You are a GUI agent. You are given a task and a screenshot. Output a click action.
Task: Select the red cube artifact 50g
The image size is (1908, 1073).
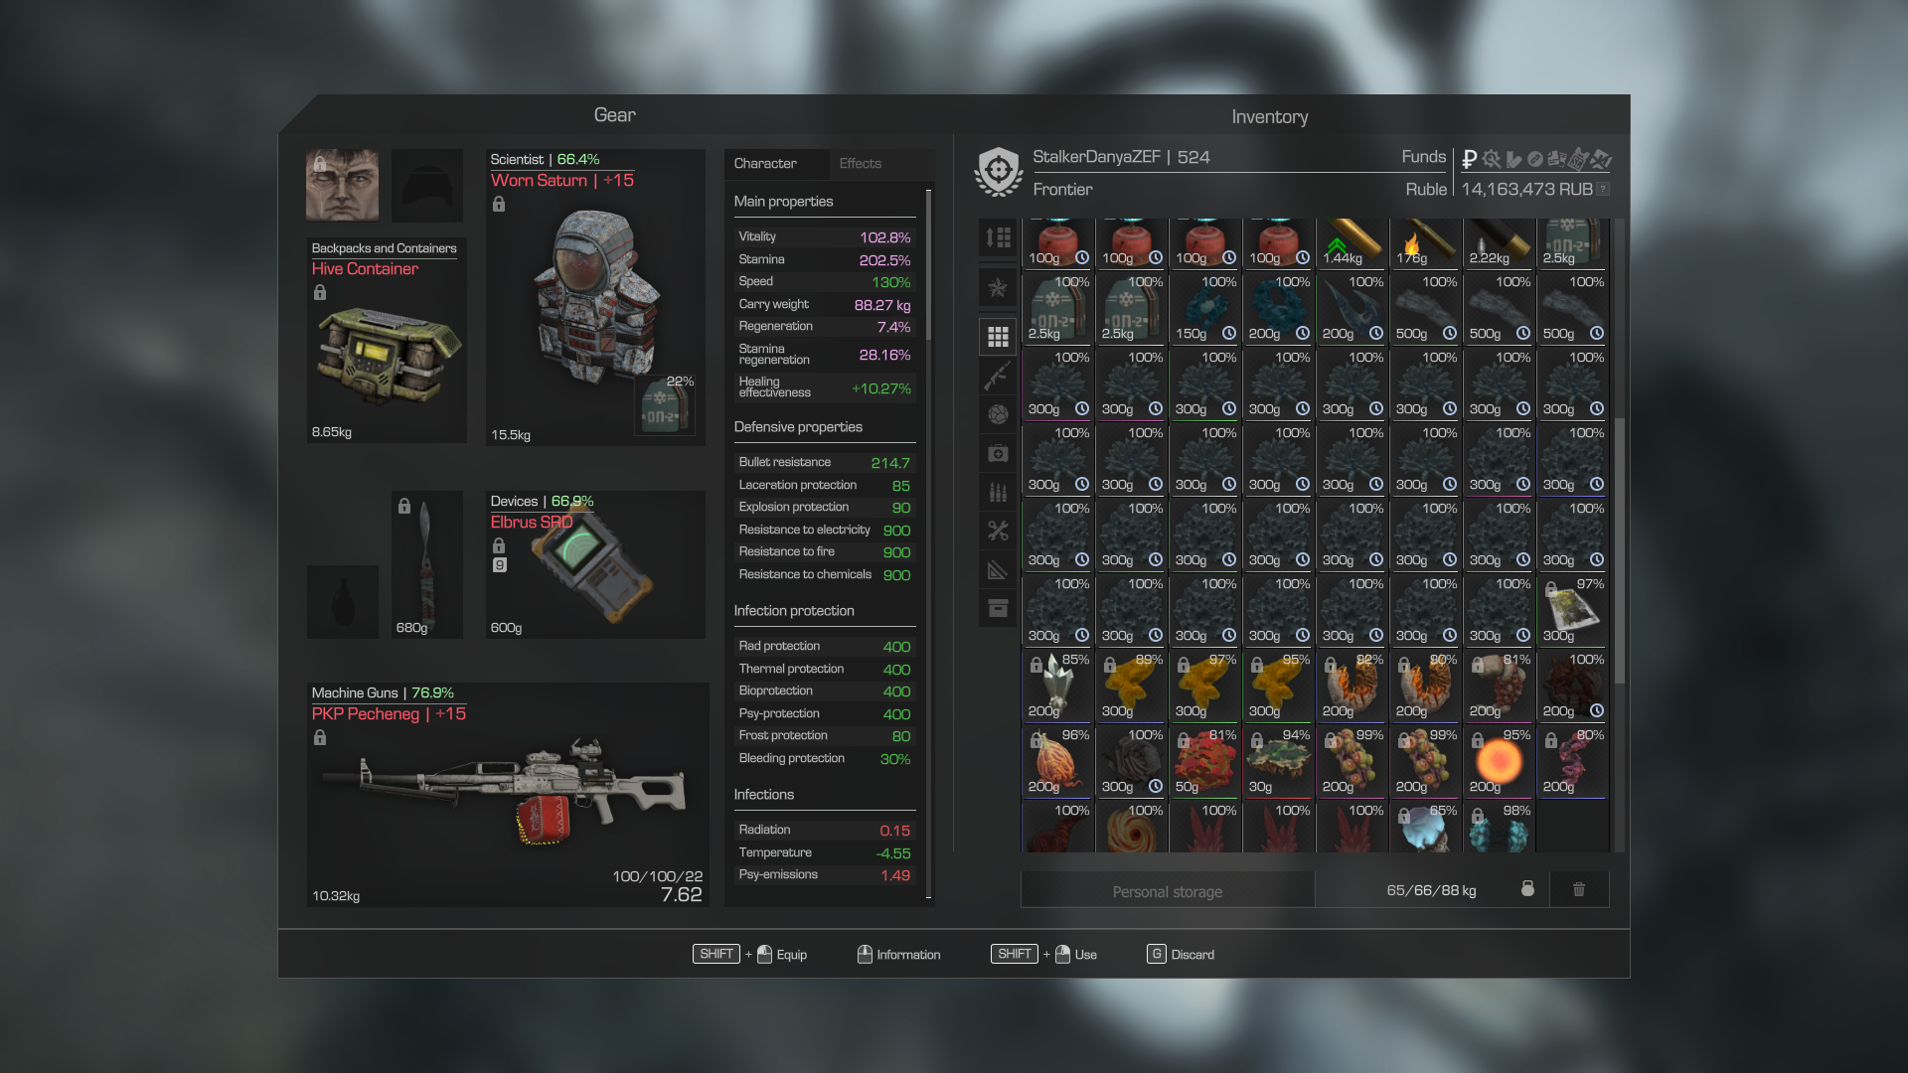pyautogui.click(x=1205, y=761)
